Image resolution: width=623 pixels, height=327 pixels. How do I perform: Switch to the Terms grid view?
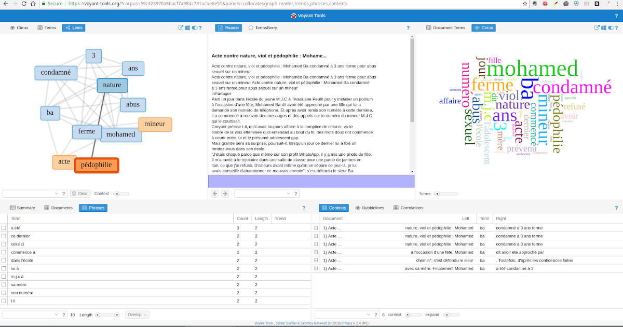pos(46,28)
